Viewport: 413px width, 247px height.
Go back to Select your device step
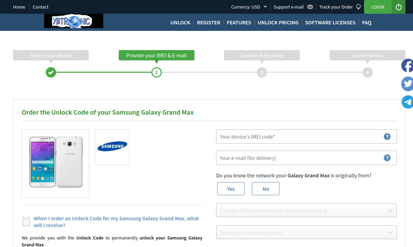[51, 55]
